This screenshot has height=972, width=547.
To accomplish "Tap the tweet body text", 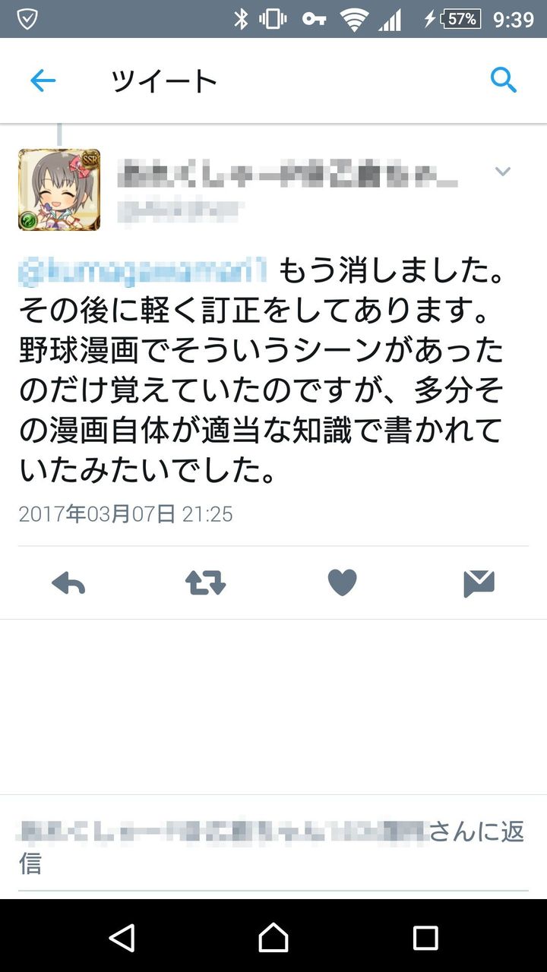I will [x=263, y=371].
